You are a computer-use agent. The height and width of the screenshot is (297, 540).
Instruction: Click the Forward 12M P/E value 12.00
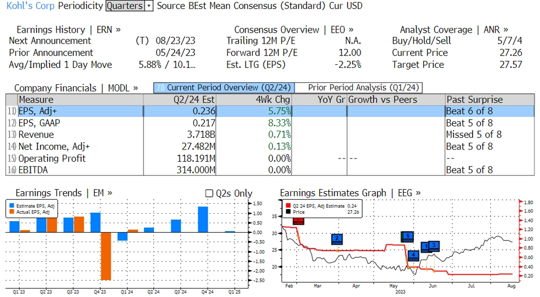[x=350, y=53]
